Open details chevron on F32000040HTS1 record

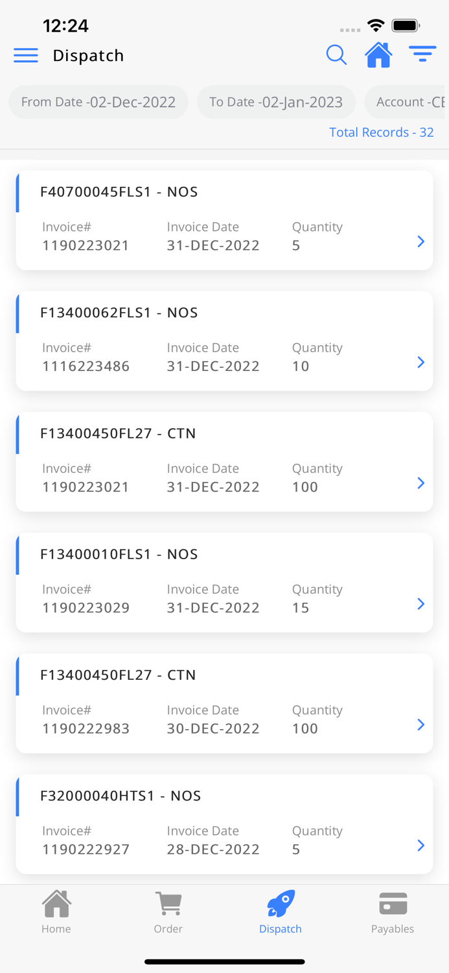(420, 846)
